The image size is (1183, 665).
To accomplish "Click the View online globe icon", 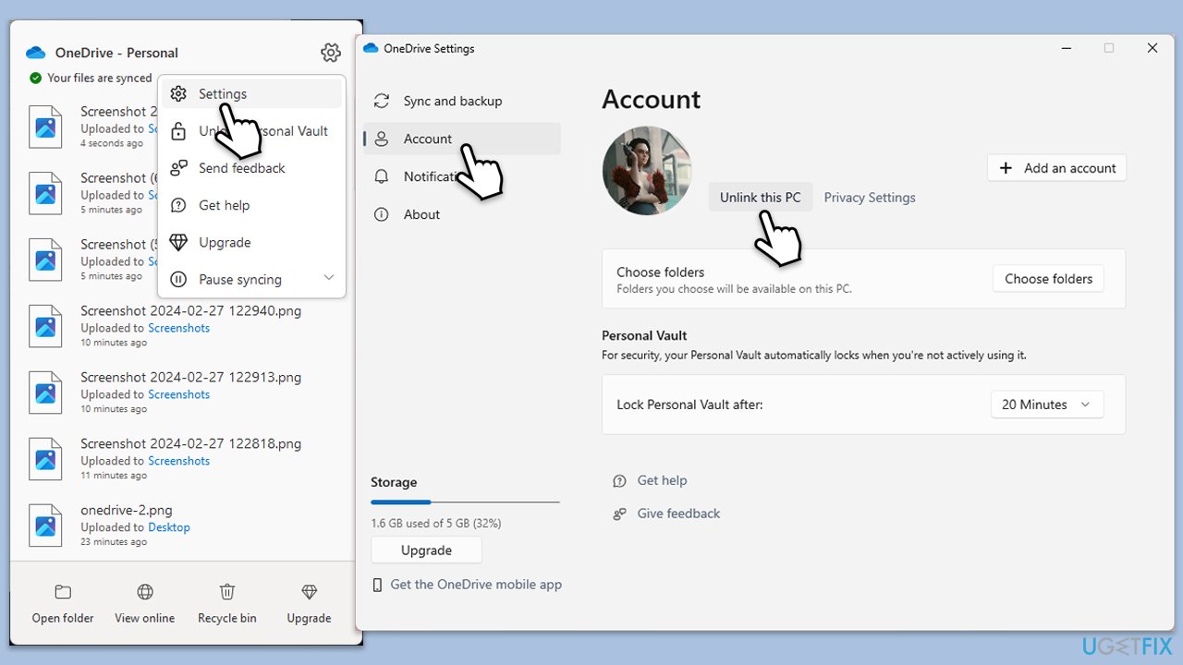I will [x=145, y=592].
